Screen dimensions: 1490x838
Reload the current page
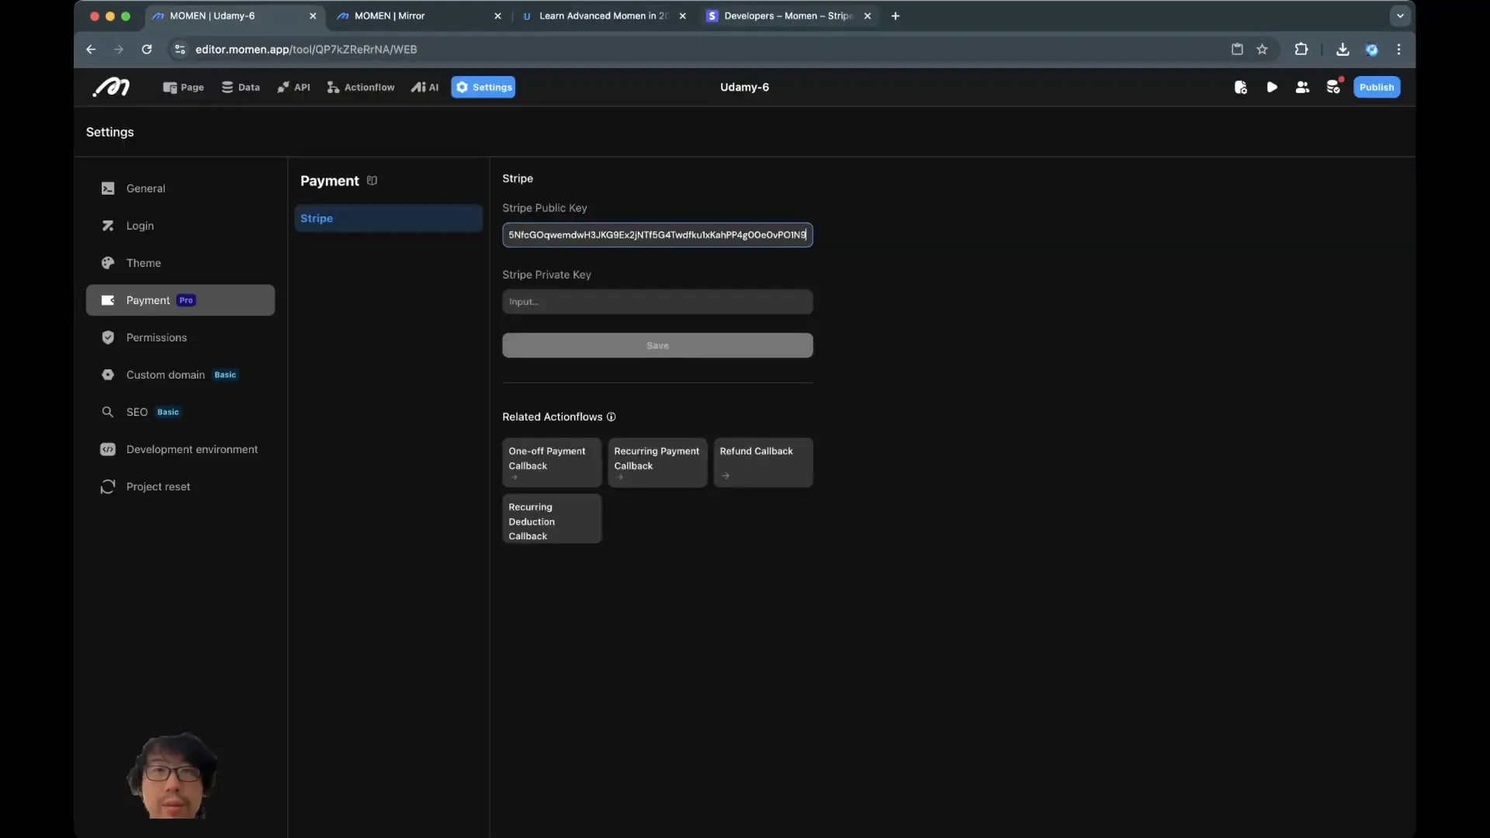[x=147, y=49]
